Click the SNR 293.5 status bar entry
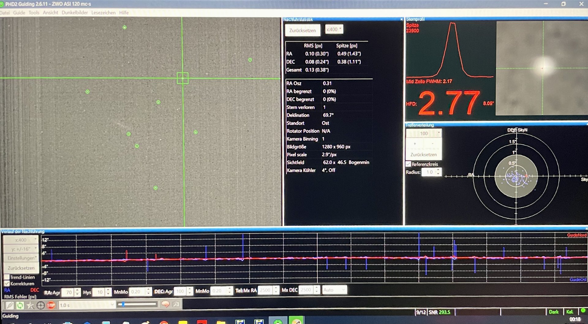The image size is (588, 324). click(x=439, y=312)
